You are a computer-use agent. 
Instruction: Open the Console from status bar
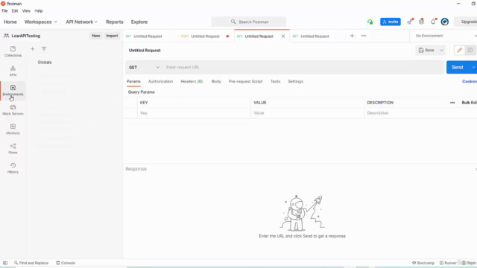(66, 263)
